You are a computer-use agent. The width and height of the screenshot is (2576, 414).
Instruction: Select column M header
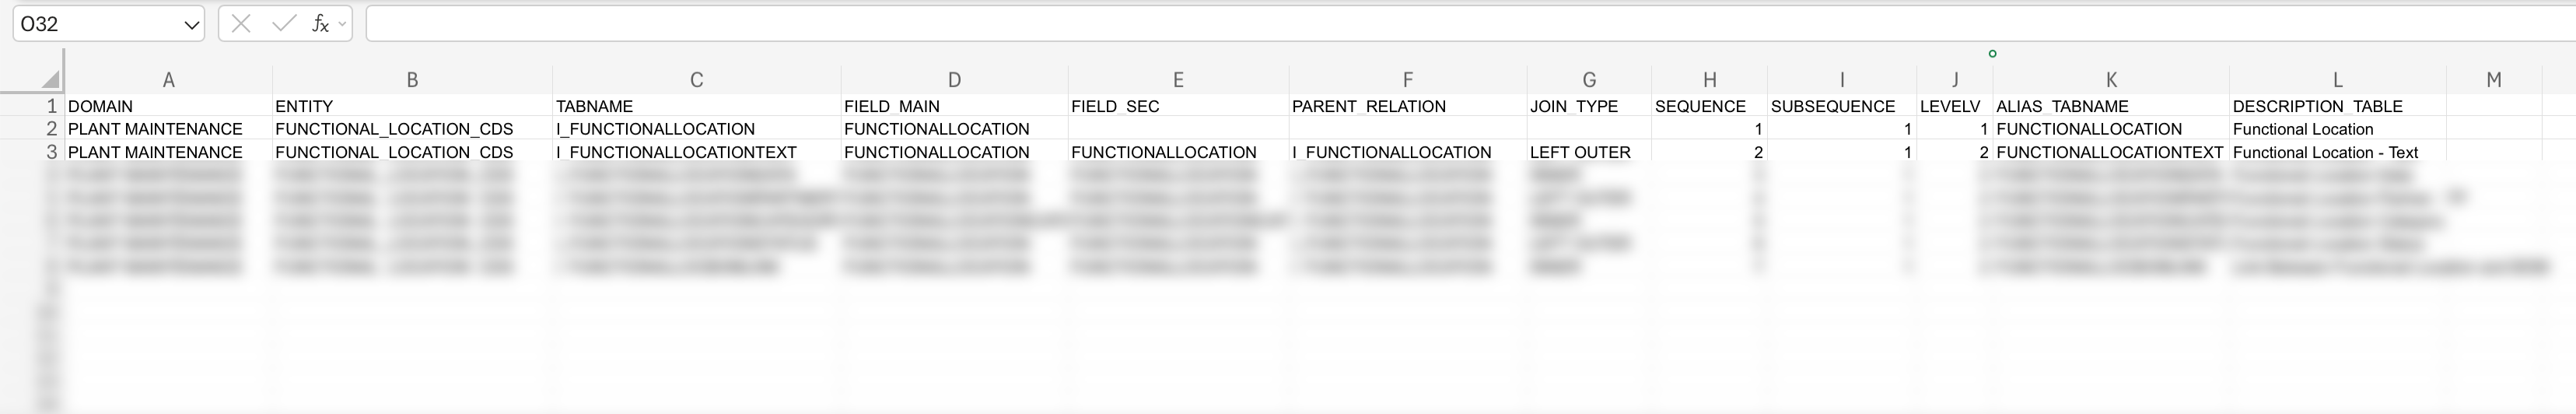[2493, 80]
